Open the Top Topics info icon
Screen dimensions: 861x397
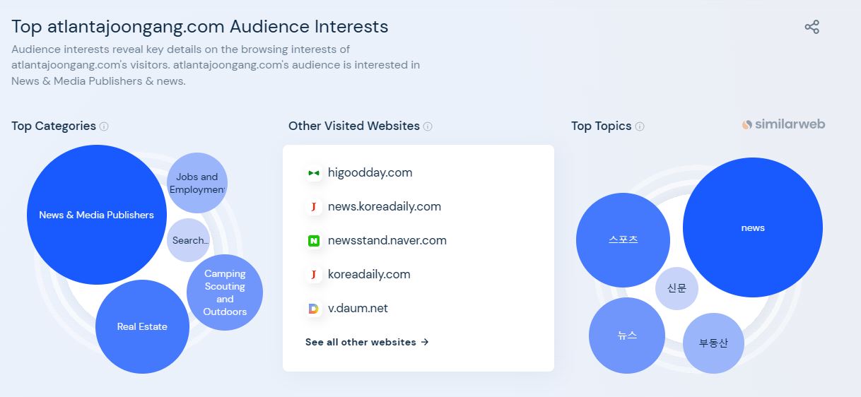(x=640, y=126)
